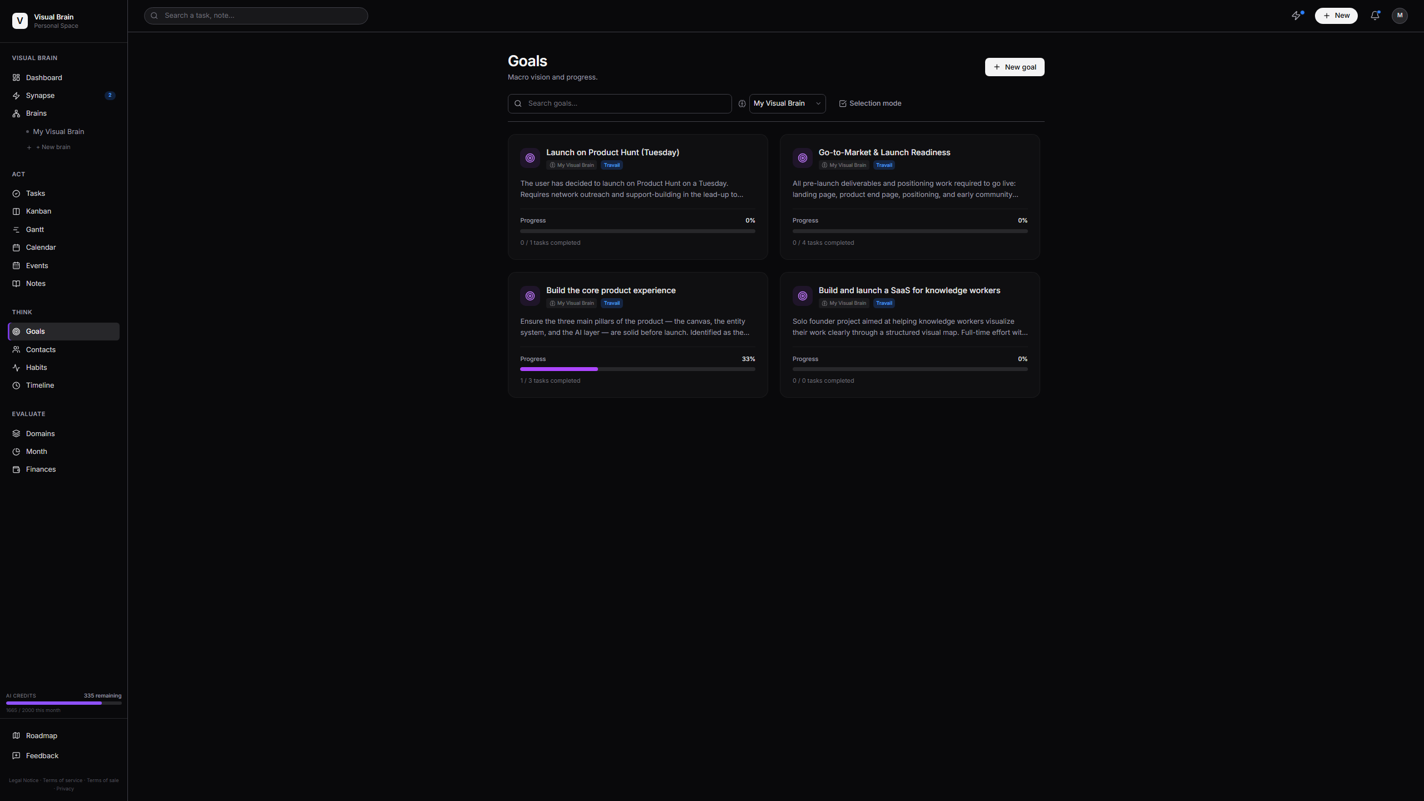This screenshot has width=1424, height=801.
Task: Toggle Selection mode checkbox
Action: (843, 104)
